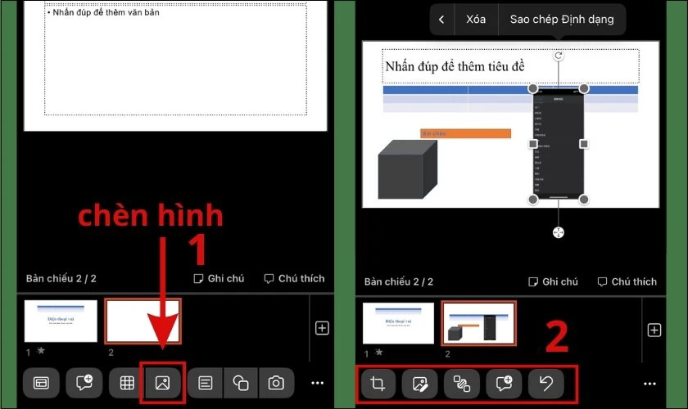Tap the undo arrow icon
The height and width of the screenshot is (409, 688).
[545, 383]
